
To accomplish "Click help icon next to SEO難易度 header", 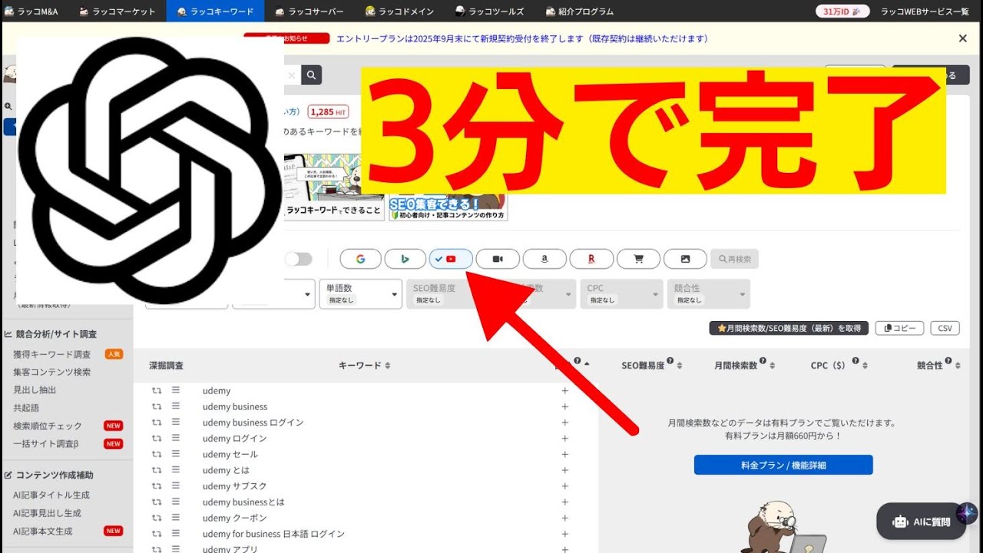I will pos(670,361).
